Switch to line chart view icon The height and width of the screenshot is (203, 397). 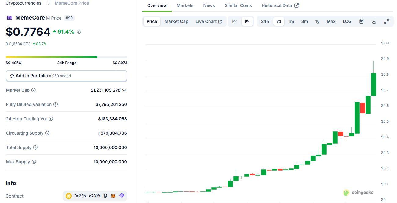coord(235,21)
